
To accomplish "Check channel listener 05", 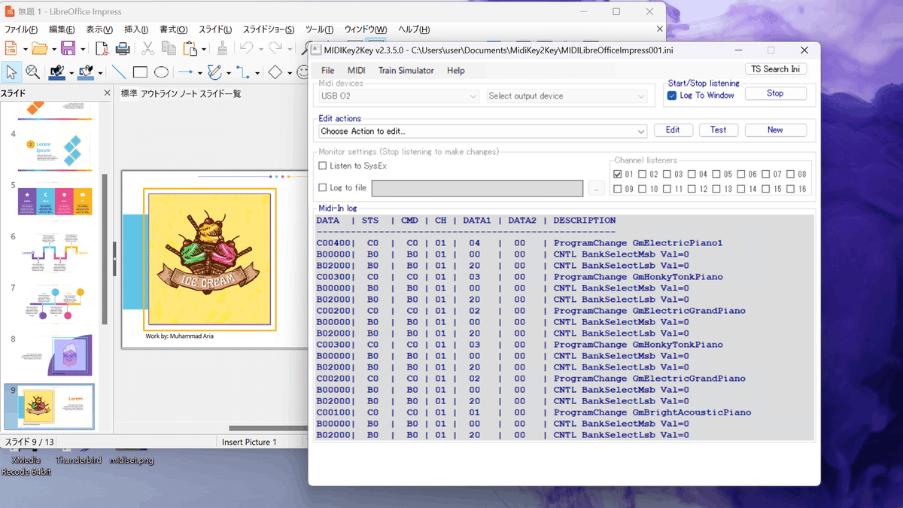I will (717, 175).
